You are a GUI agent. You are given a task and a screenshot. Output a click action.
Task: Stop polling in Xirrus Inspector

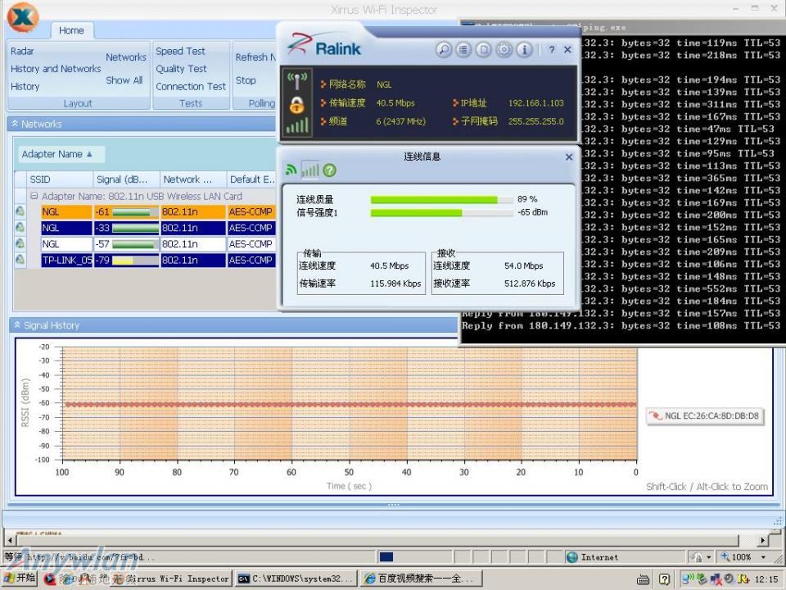coord(246,80)
